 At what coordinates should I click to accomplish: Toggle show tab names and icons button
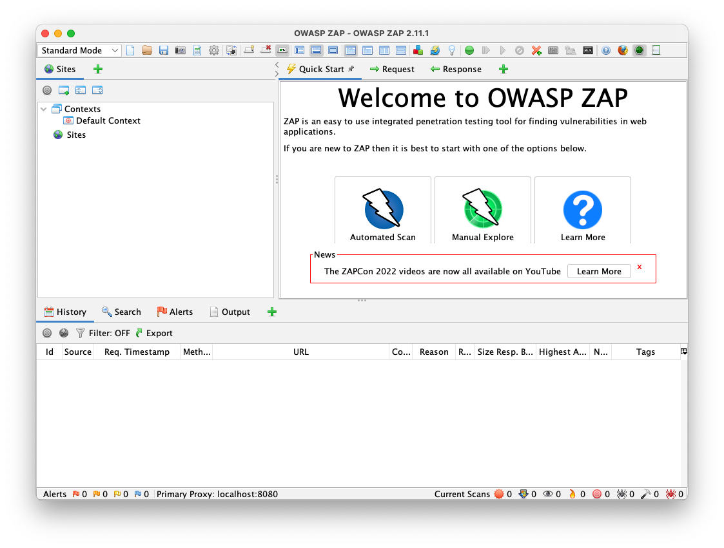click(282, 50)
